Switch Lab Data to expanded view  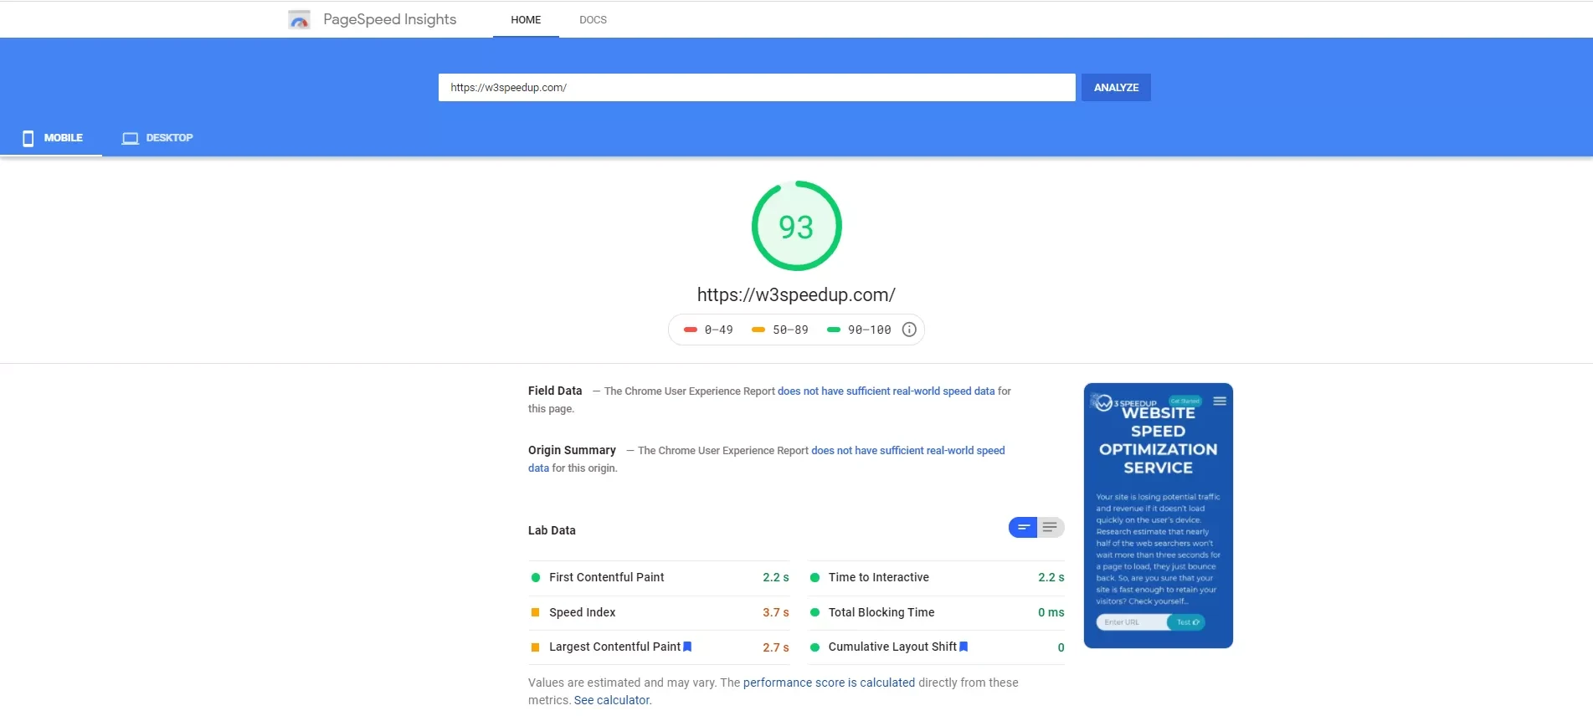1051,527
